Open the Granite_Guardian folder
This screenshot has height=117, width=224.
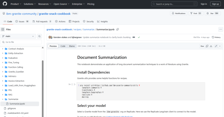point(16,72)
